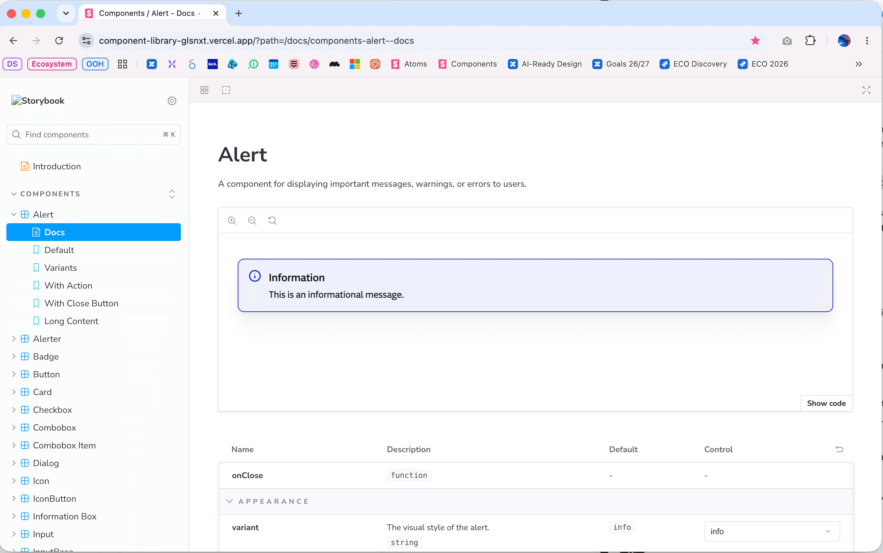Click the info circle icon in the alert
Viewport: 883px width, 553px height.
point(255,276)
